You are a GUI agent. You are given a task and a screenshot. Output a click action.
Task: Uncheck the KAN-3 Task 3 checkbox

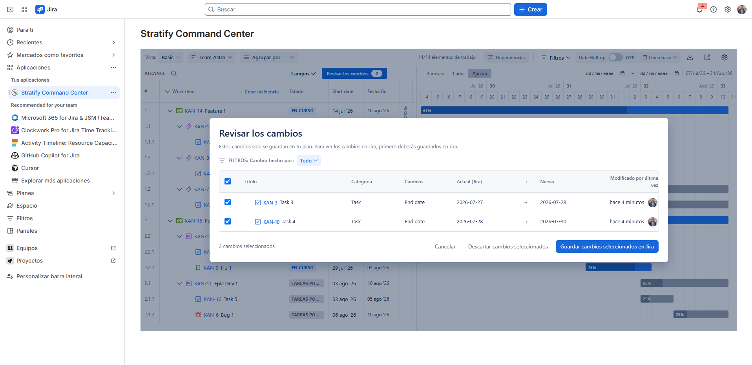click(228, 202)
